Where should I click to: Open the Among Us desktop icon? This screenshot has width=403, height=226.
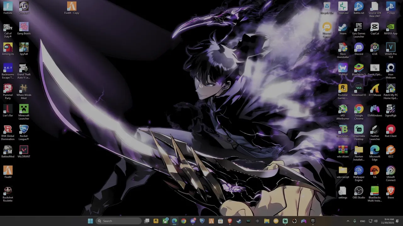pos(8,49)
